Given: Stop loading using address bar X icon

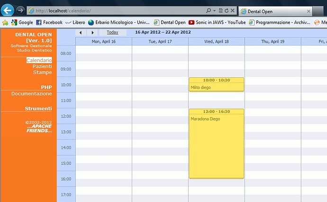Looking at the screenshot, I should (233, 10).
